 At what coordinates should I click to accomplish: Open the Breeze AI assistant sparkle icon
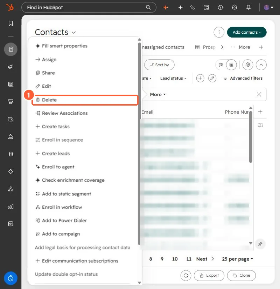pyautogui.click(x=166, y=7)
